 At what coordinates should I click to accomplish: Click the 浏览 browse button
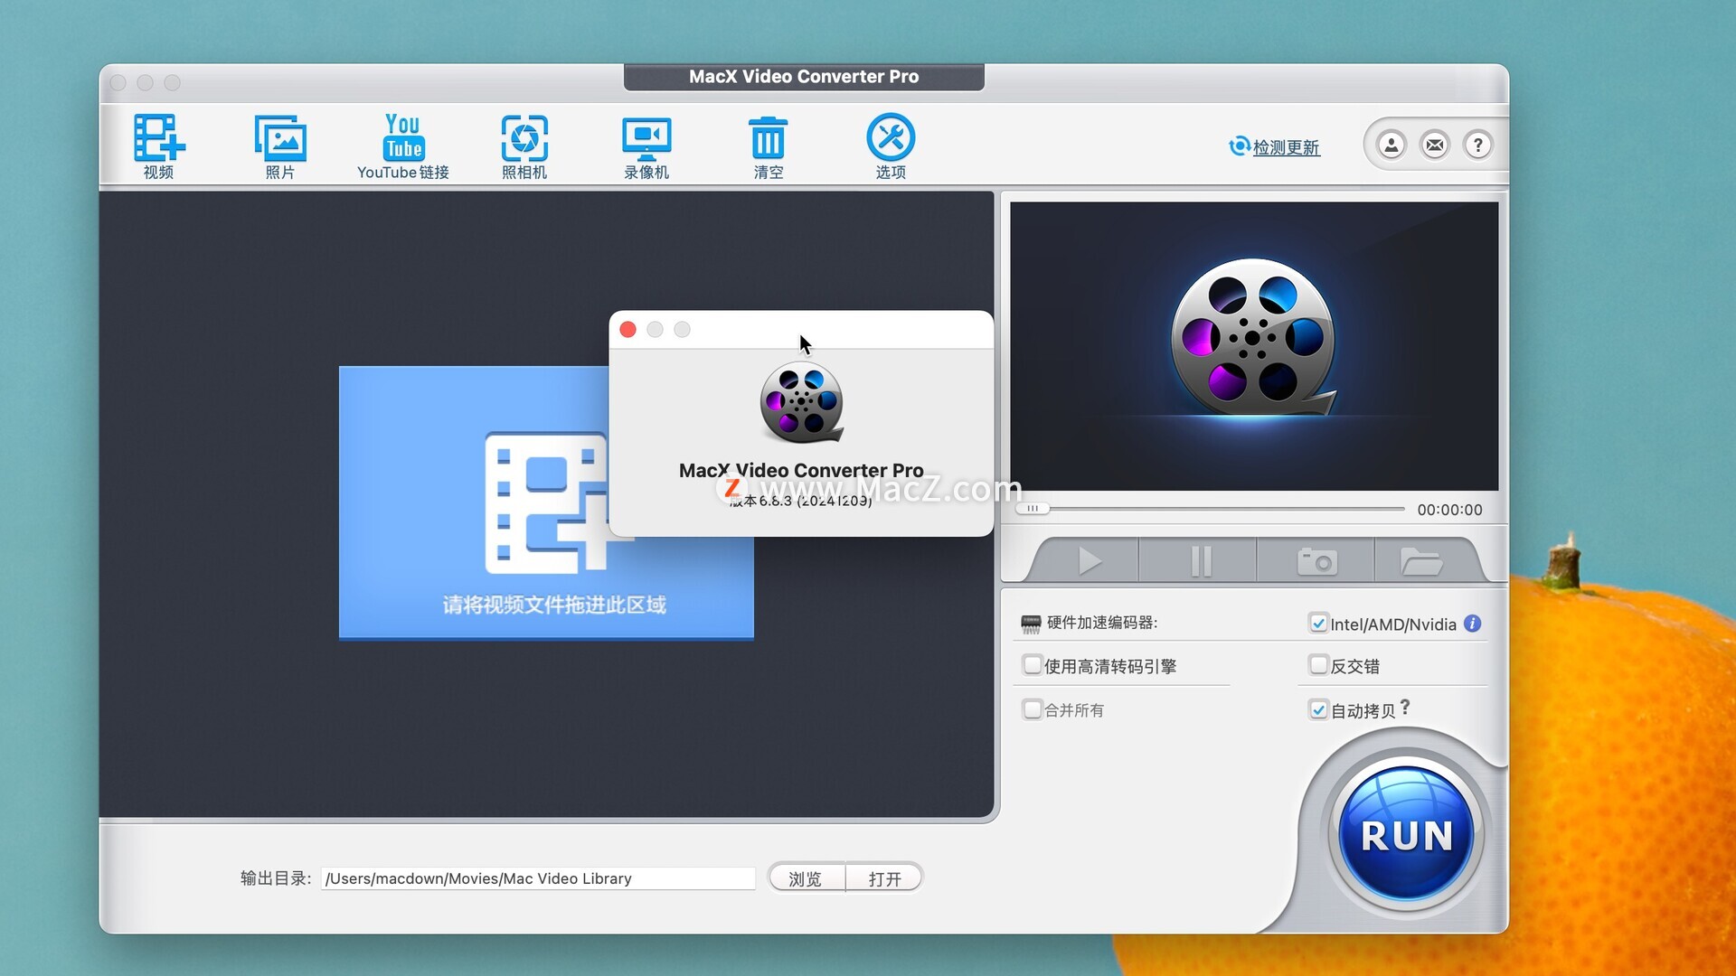806,878
